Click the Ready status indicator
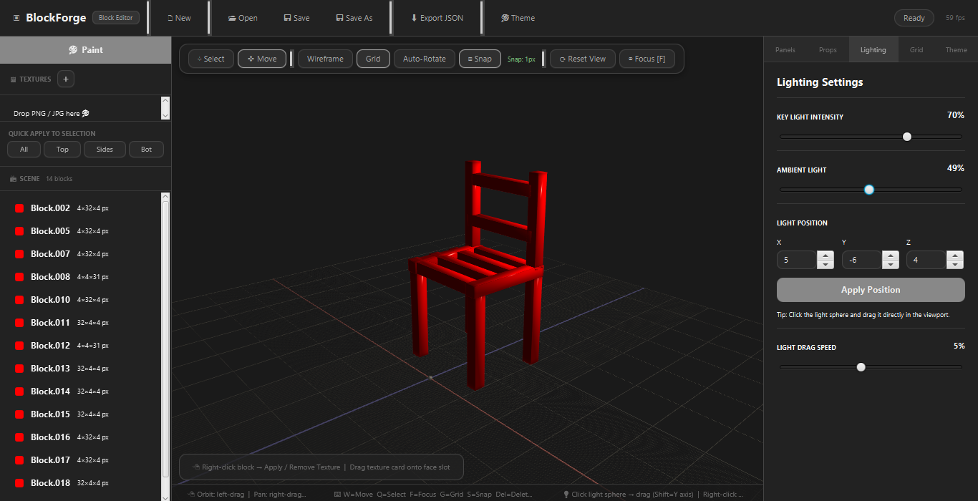This screenshot has width=978, height=501. [x=914, y=18]
